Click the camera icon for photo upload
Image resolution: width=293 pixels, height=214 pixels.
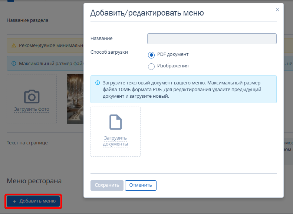[x=32, y=97]
